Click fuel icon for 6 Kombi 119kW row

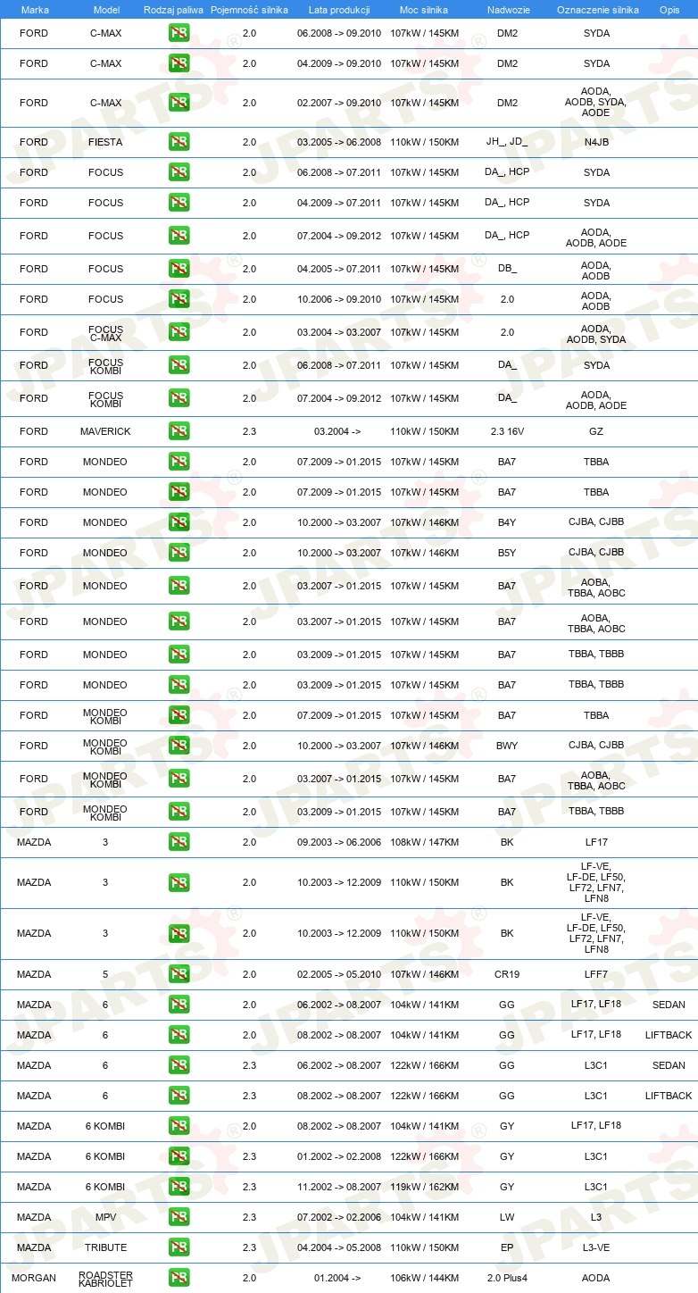coord(179,1187)
